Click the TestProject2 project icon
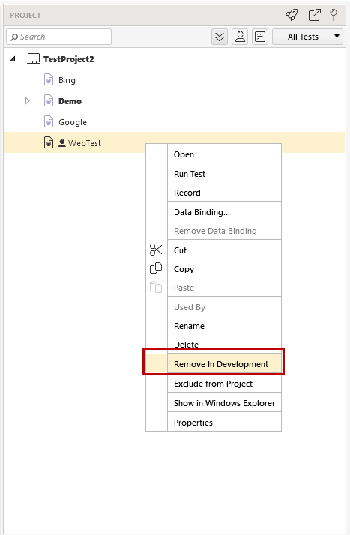The width and height of the screenshot is (350, 535). 33,58
